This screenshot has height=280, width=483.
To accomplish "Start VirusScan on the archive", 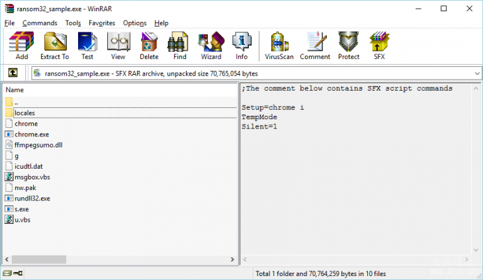I will pos(279,45).
